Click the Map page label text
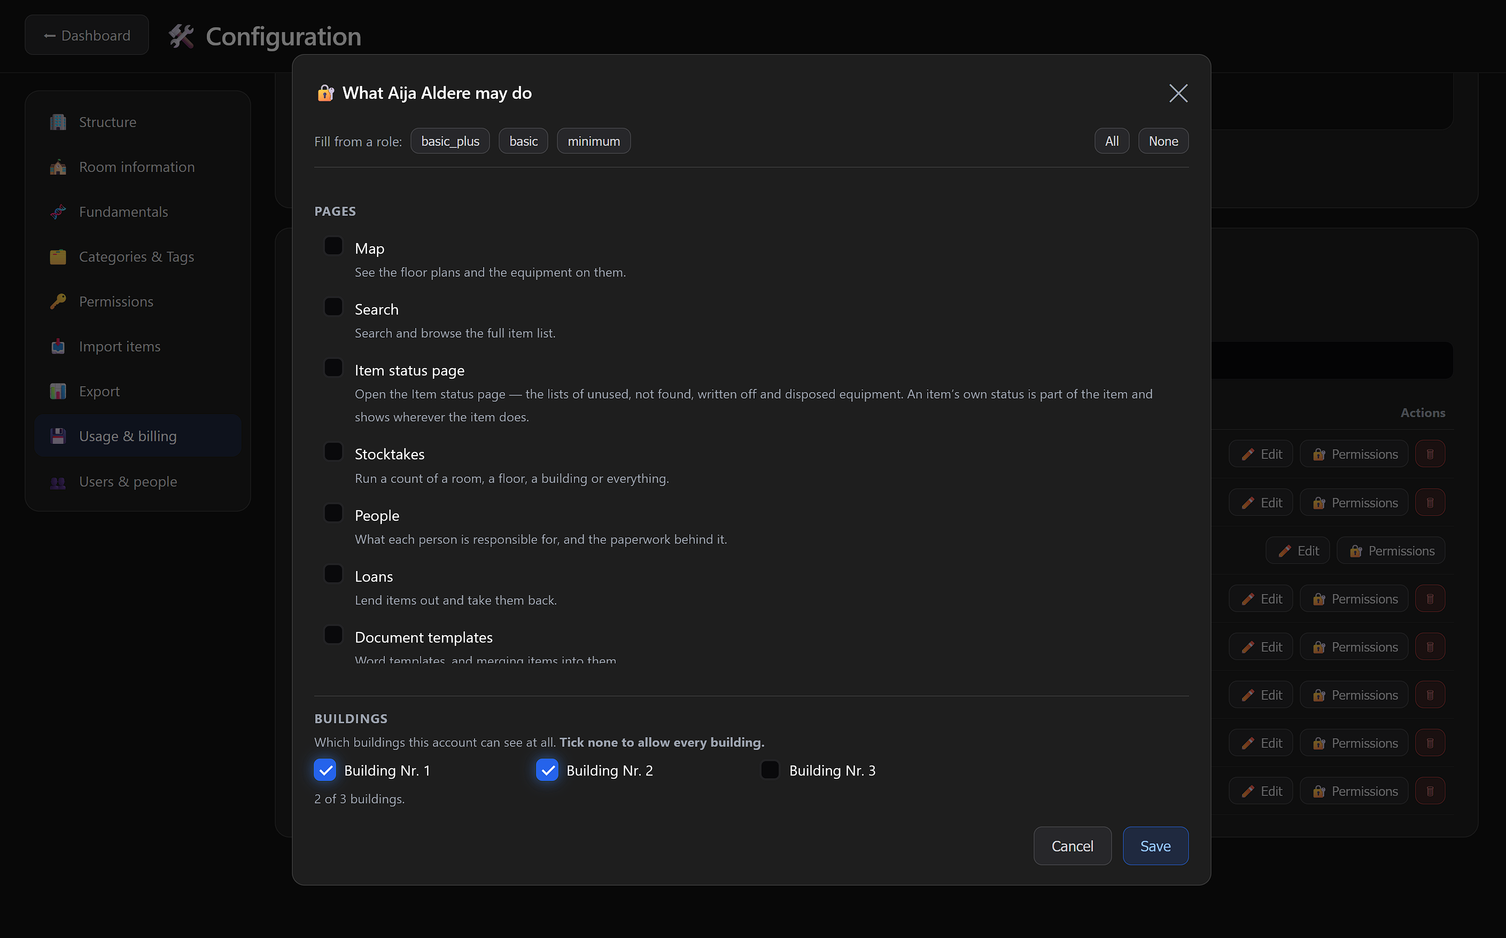Viewport: 1506px width, 938px height. [369, 249]
